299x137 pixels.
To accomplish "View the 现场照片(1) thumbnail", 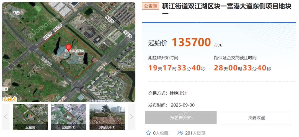I will [x=107, y=117].
